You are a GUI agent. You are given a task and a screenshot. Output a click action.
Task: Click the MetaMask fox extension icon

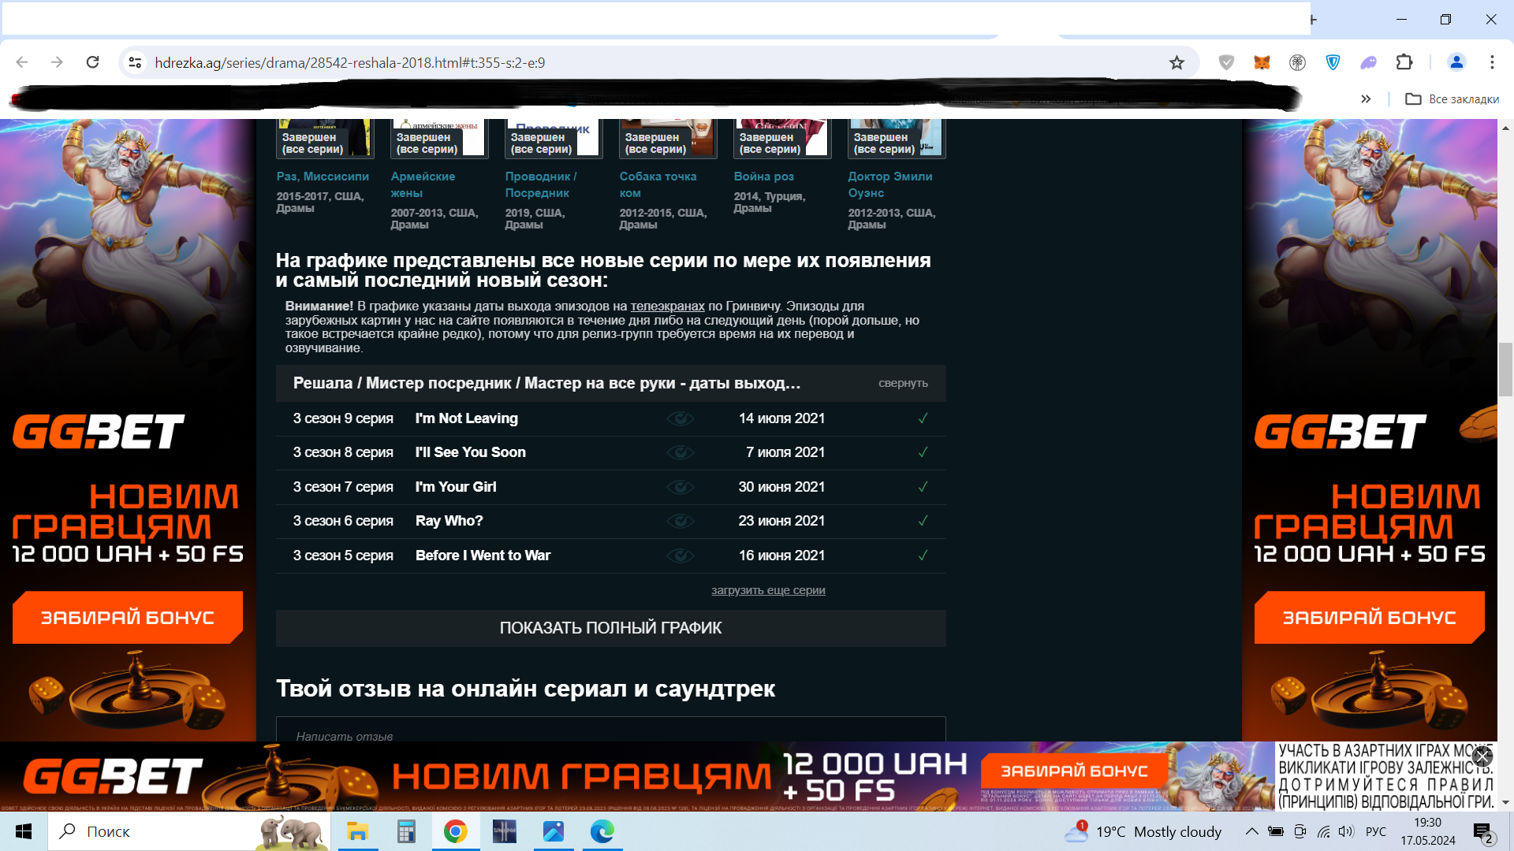(x=1262, y=61)
